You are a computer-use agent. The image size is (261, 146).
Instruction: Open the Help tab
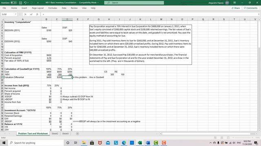[x=93, y=8]
